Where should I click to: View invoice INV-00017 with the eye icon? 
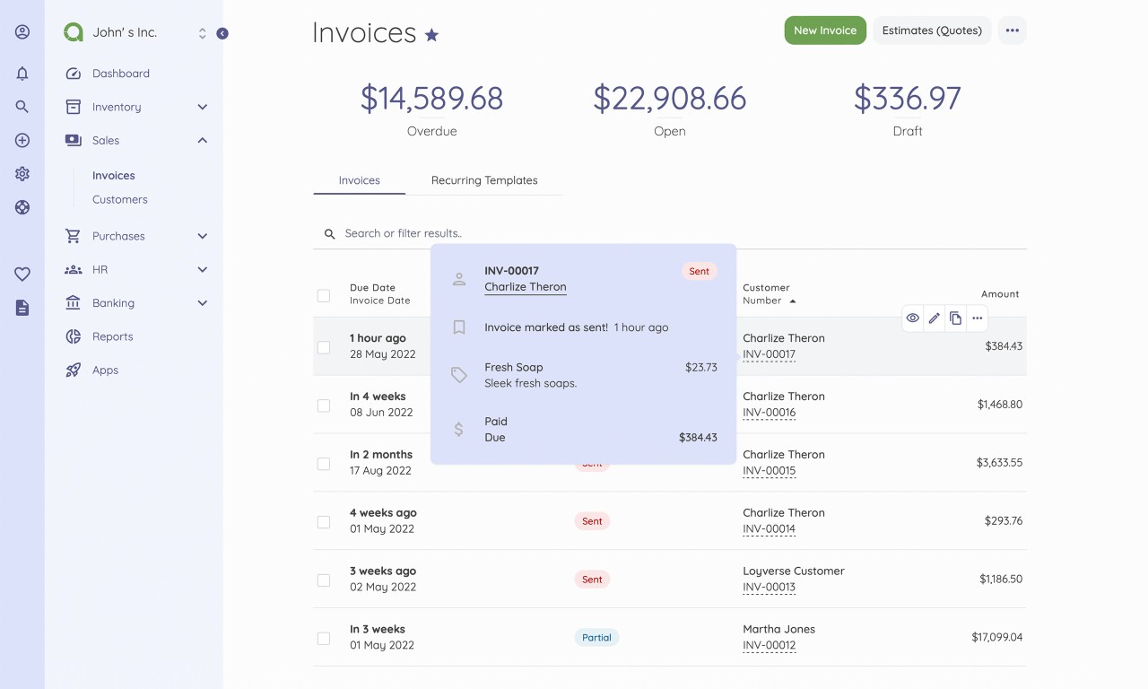pos(912,318)
